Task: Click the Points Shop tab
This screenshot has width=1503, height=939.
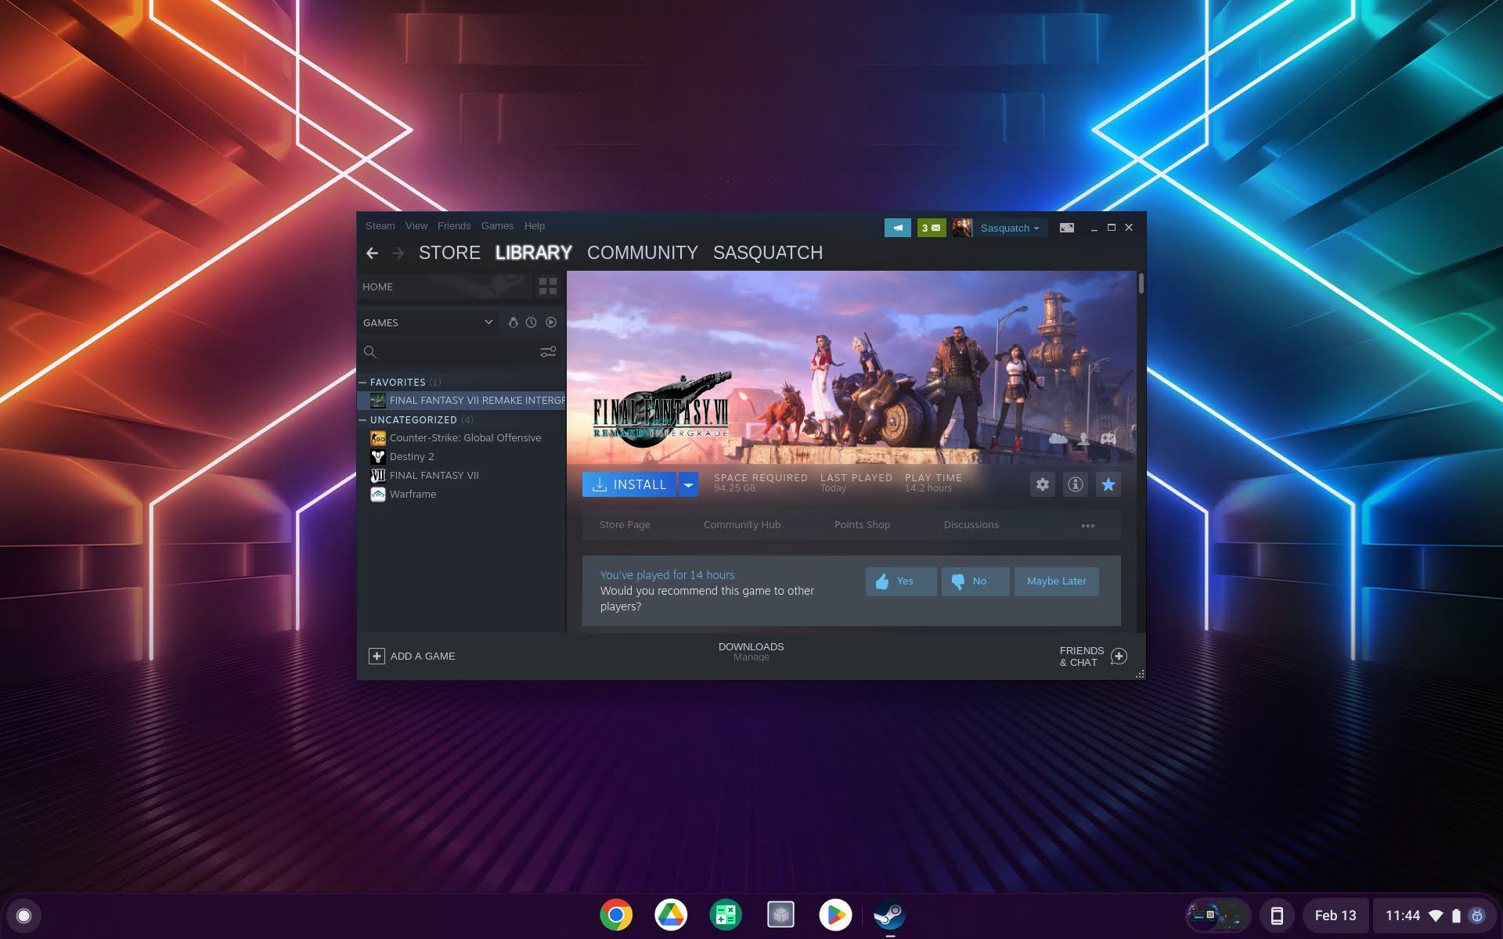Action: point(861,525)
